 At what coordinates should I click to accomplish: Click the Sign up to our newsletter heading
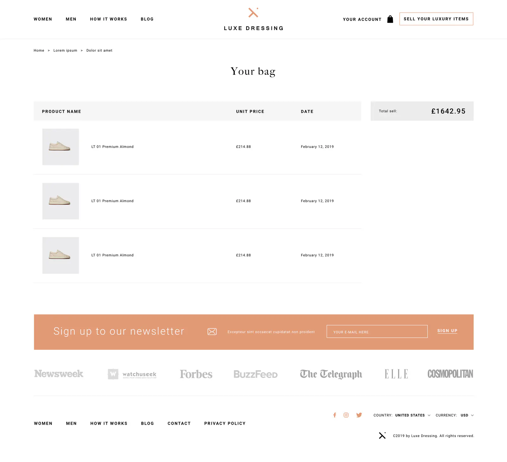click(119, 331)
